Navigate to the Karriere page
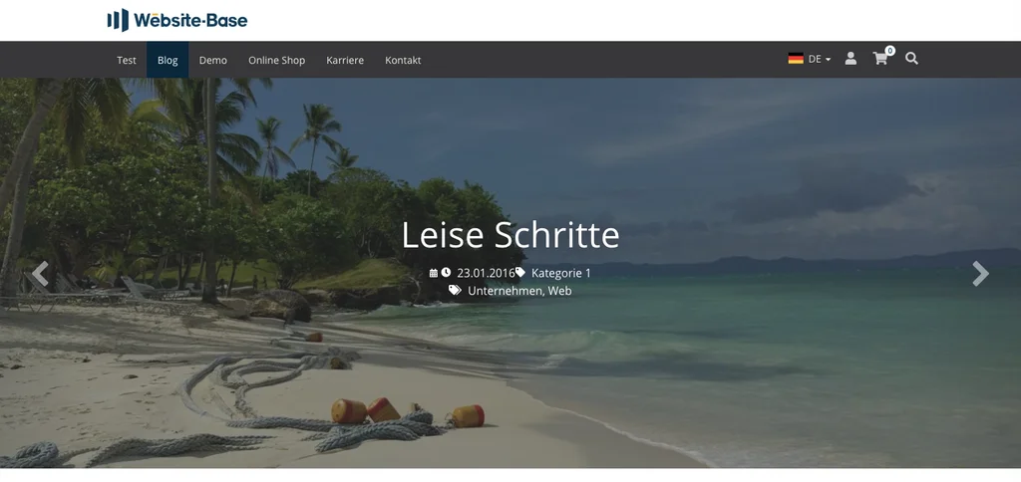The image size is (1021, 482). [345, 60]
